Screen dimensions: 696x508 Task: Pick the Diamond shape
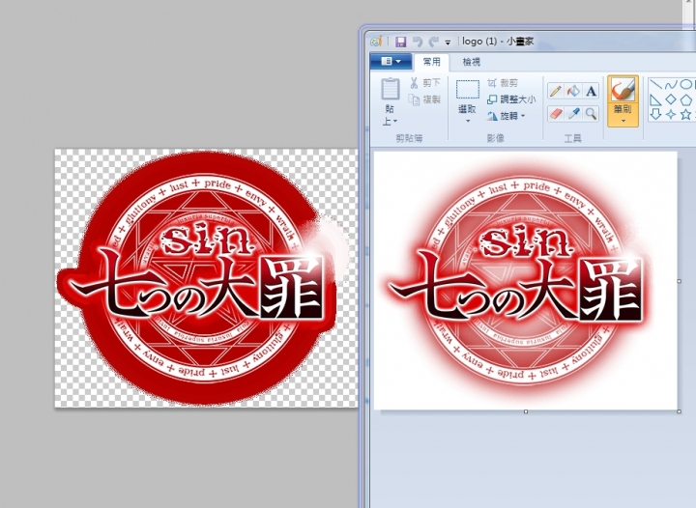(x=671, y=99)
